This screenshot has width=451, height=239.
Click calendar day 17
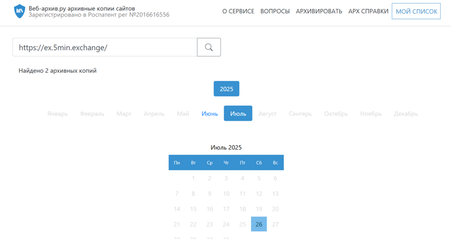click(226, 209)
